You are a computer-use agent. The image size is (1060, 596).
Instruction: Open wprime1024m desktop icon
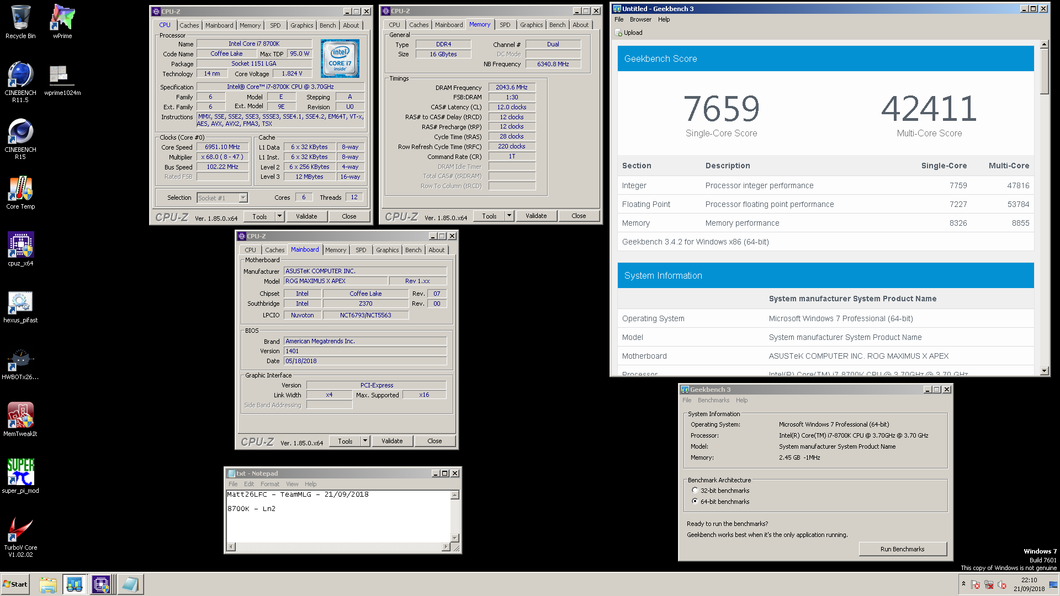point(62,80)
